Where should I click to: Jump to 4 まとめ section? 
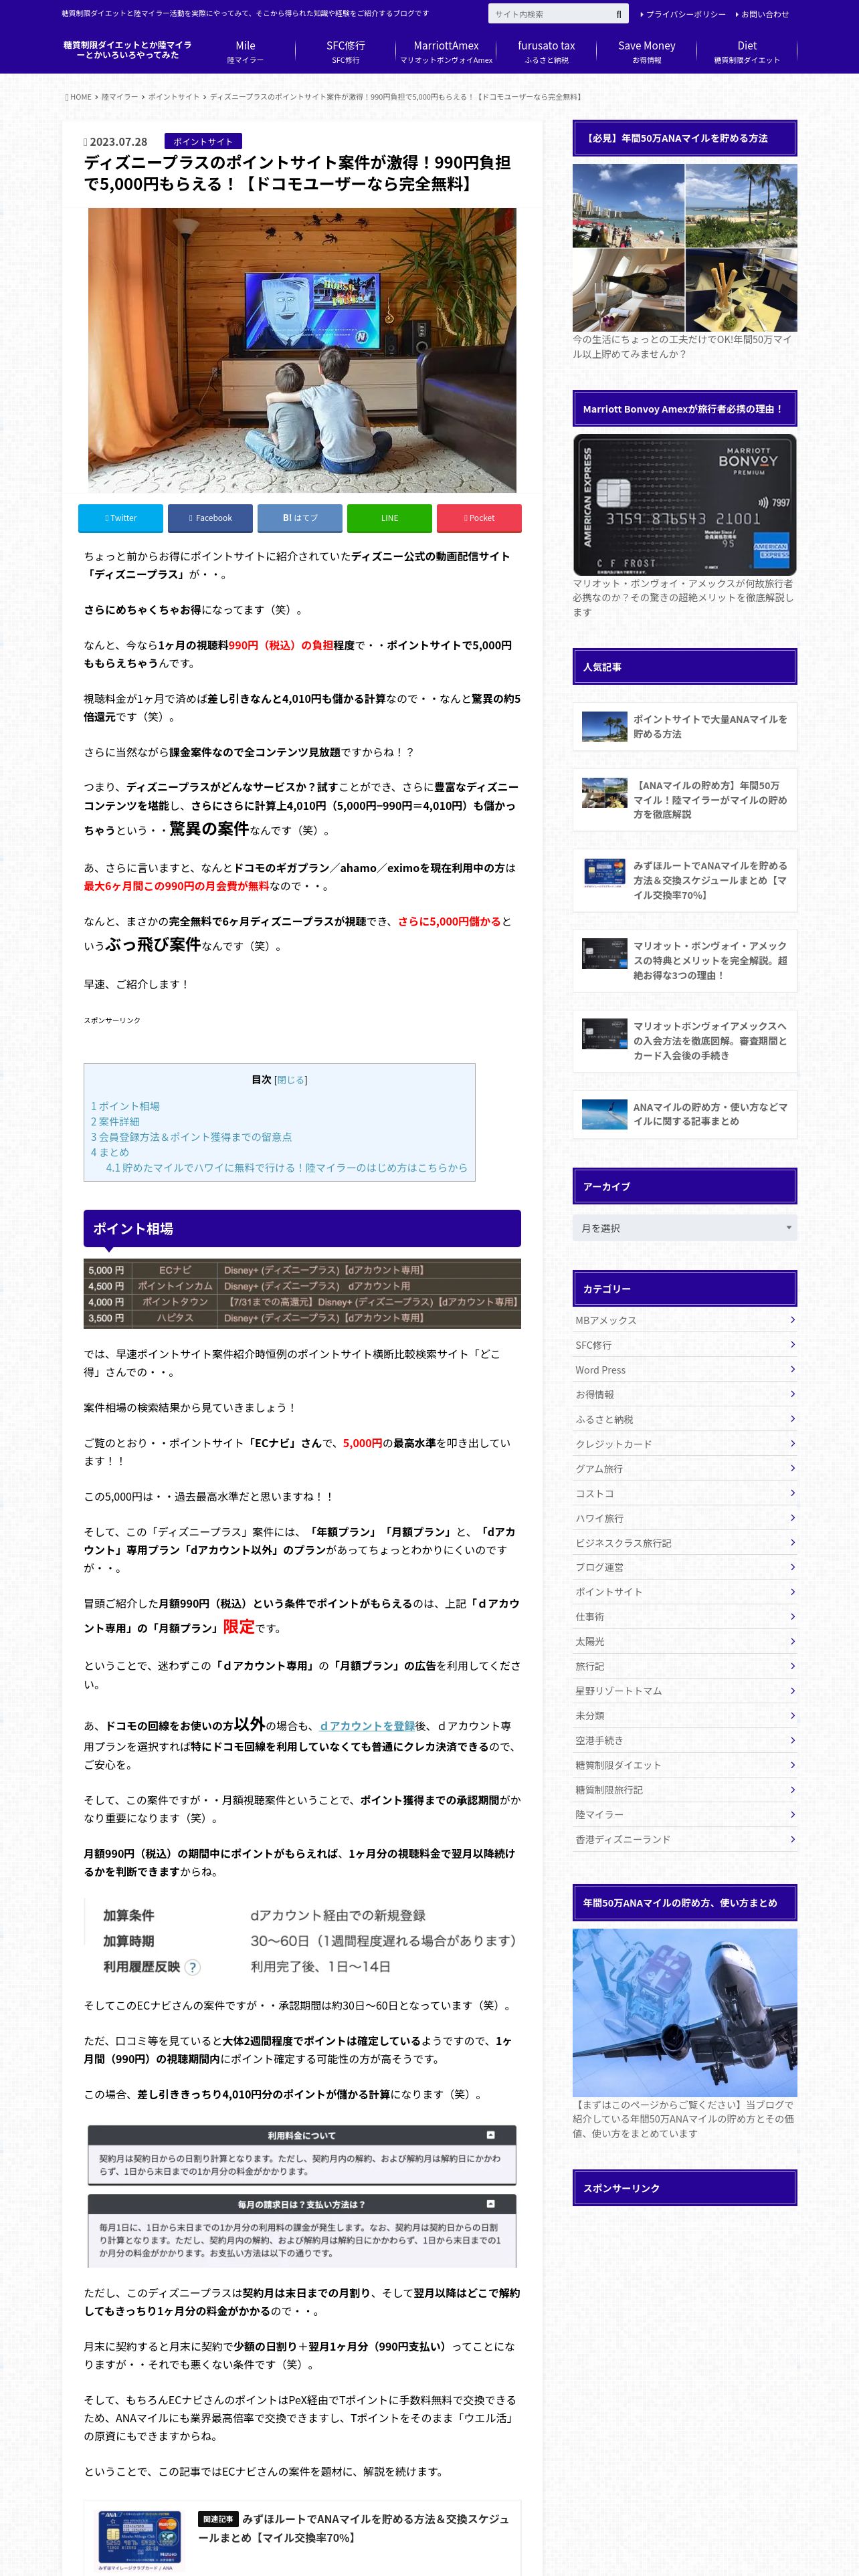click(110, 1152)
